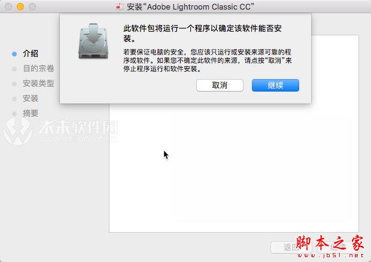The image size is (371, 262).
Task: Click the gray bullet beside 目的宗卷
Action: point(14,69)
